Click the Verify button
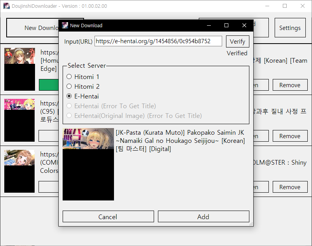This screenshot has width=312, height=246. (237, 41)
